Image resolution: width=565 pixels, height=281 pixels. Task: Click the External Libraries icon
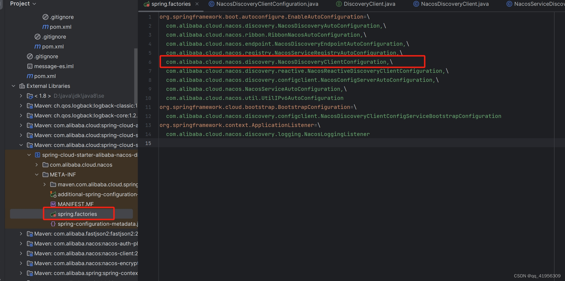(22, 86)
